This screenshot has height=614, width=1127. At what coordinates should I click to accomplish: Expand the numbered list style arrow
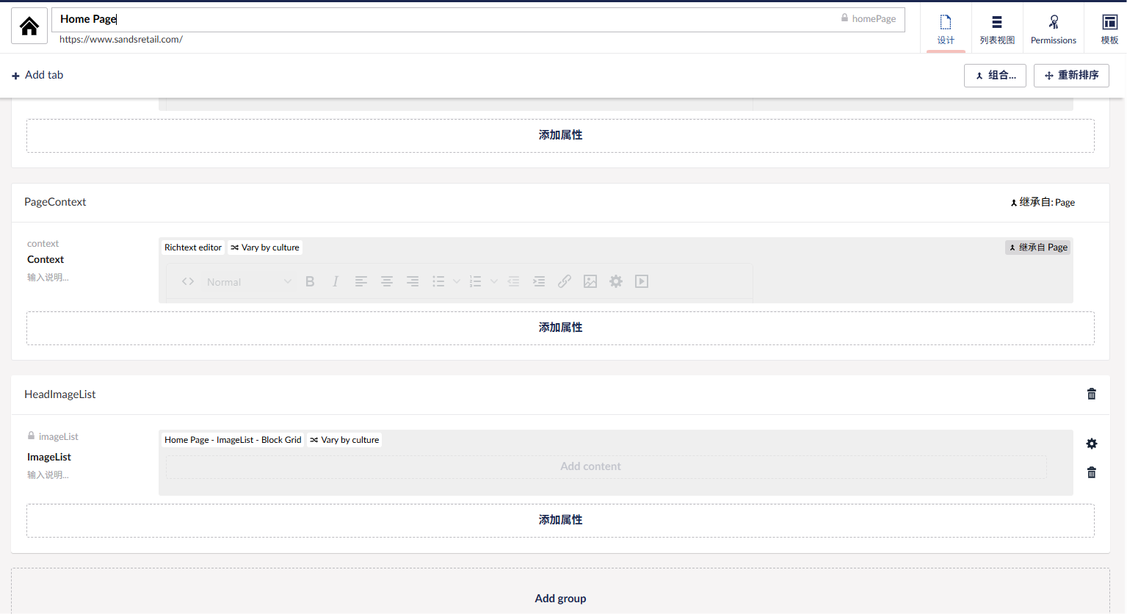[x=494, y=281]
